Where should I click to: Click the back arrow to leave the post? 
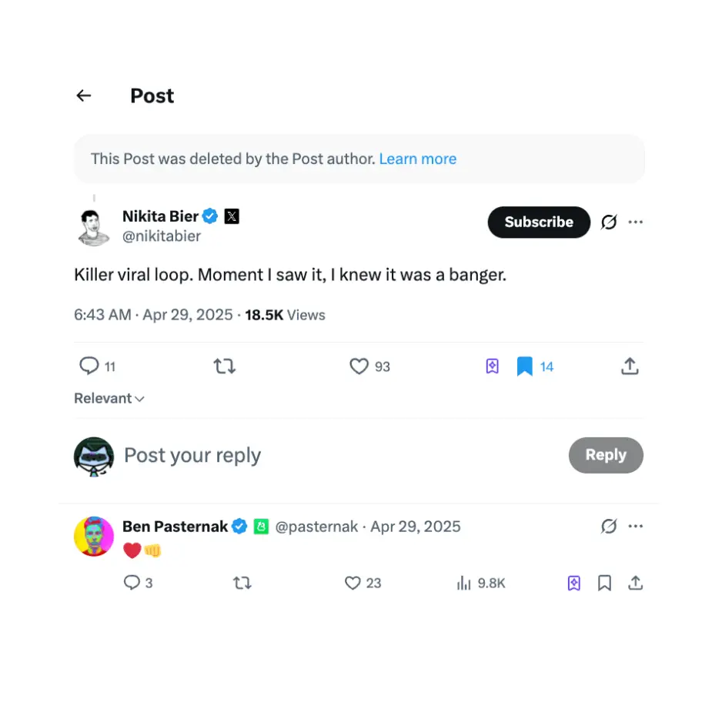83,95
